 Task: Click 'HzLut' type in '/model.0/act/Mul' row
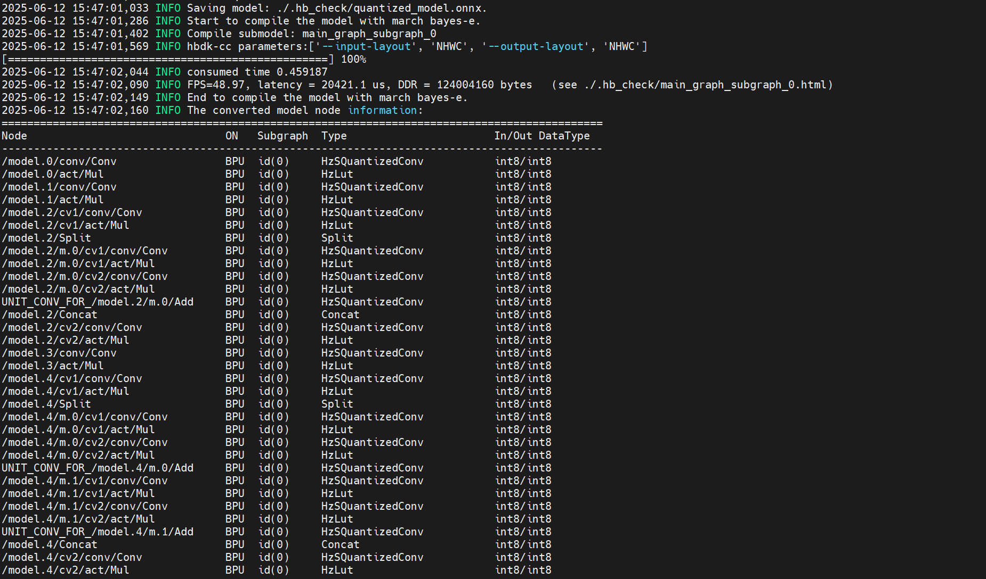tap(337, 174)
